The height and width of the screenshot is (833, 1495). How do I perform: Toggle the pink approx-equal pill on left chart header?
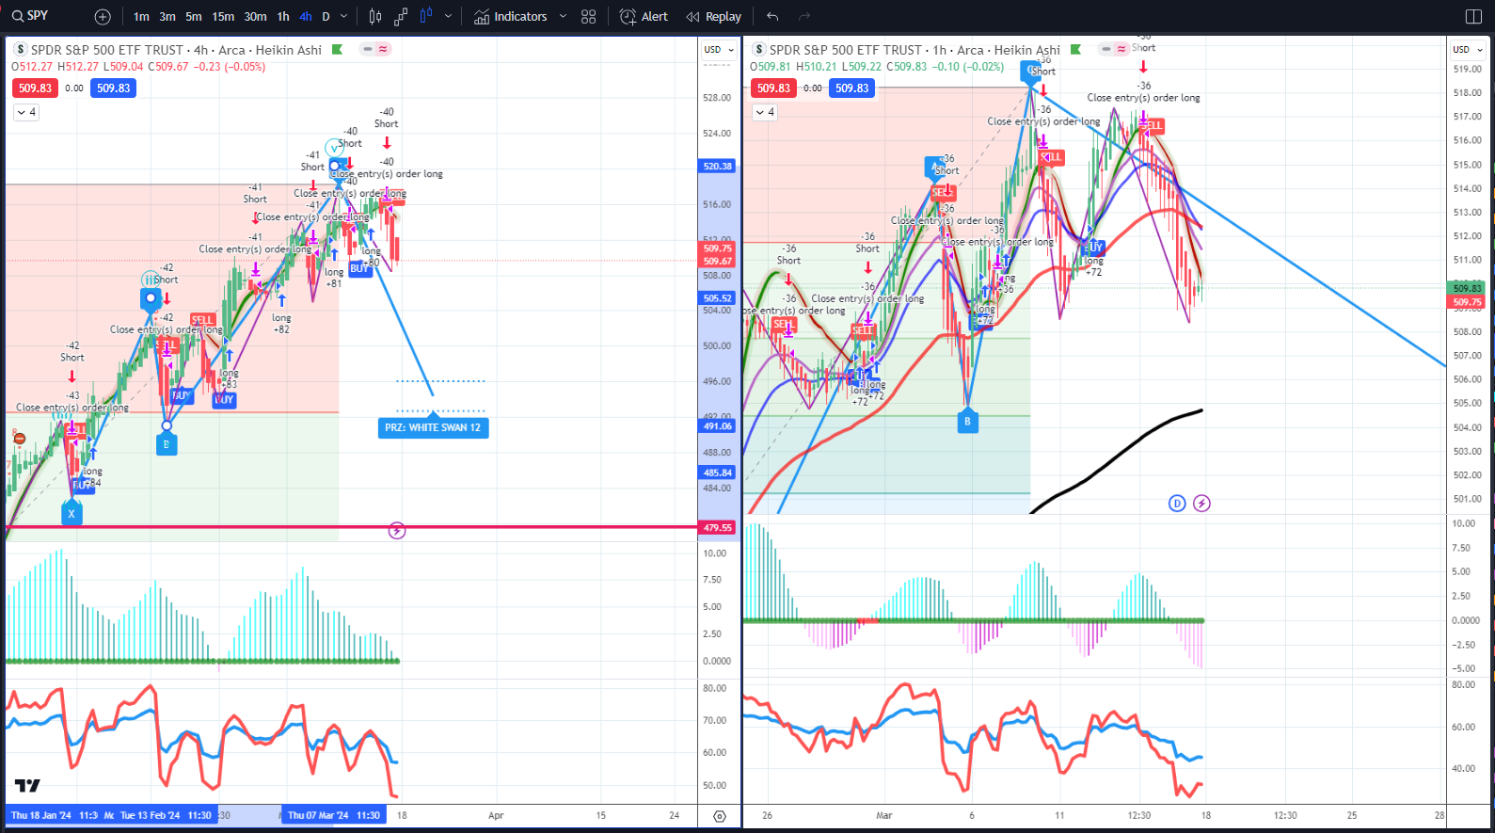coord(383,49)
